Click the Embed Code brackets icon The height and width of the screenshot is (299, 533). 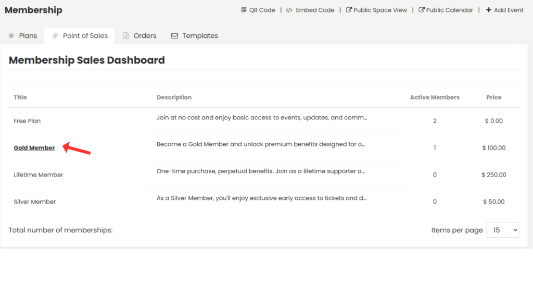coord(289,10)
